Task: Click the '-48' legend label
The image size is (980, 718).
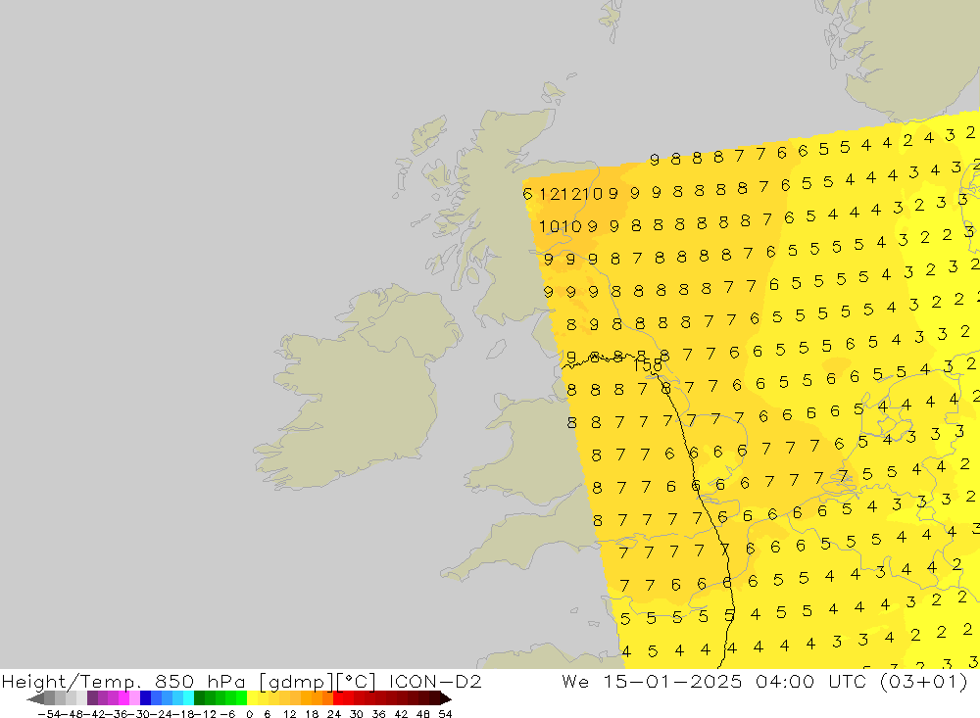Action: click(72, 714)
